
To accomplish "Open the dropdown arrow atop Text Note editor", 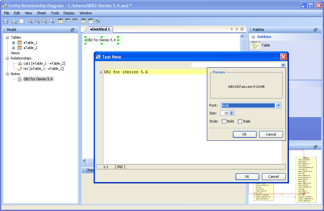I will point(283,65).
